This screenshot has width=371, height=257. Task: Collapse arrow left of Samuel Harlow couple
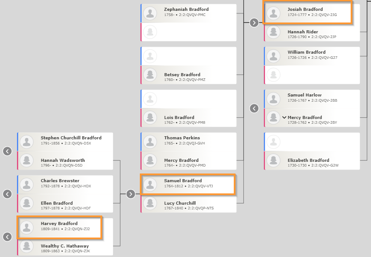click(x=254, y=108)
